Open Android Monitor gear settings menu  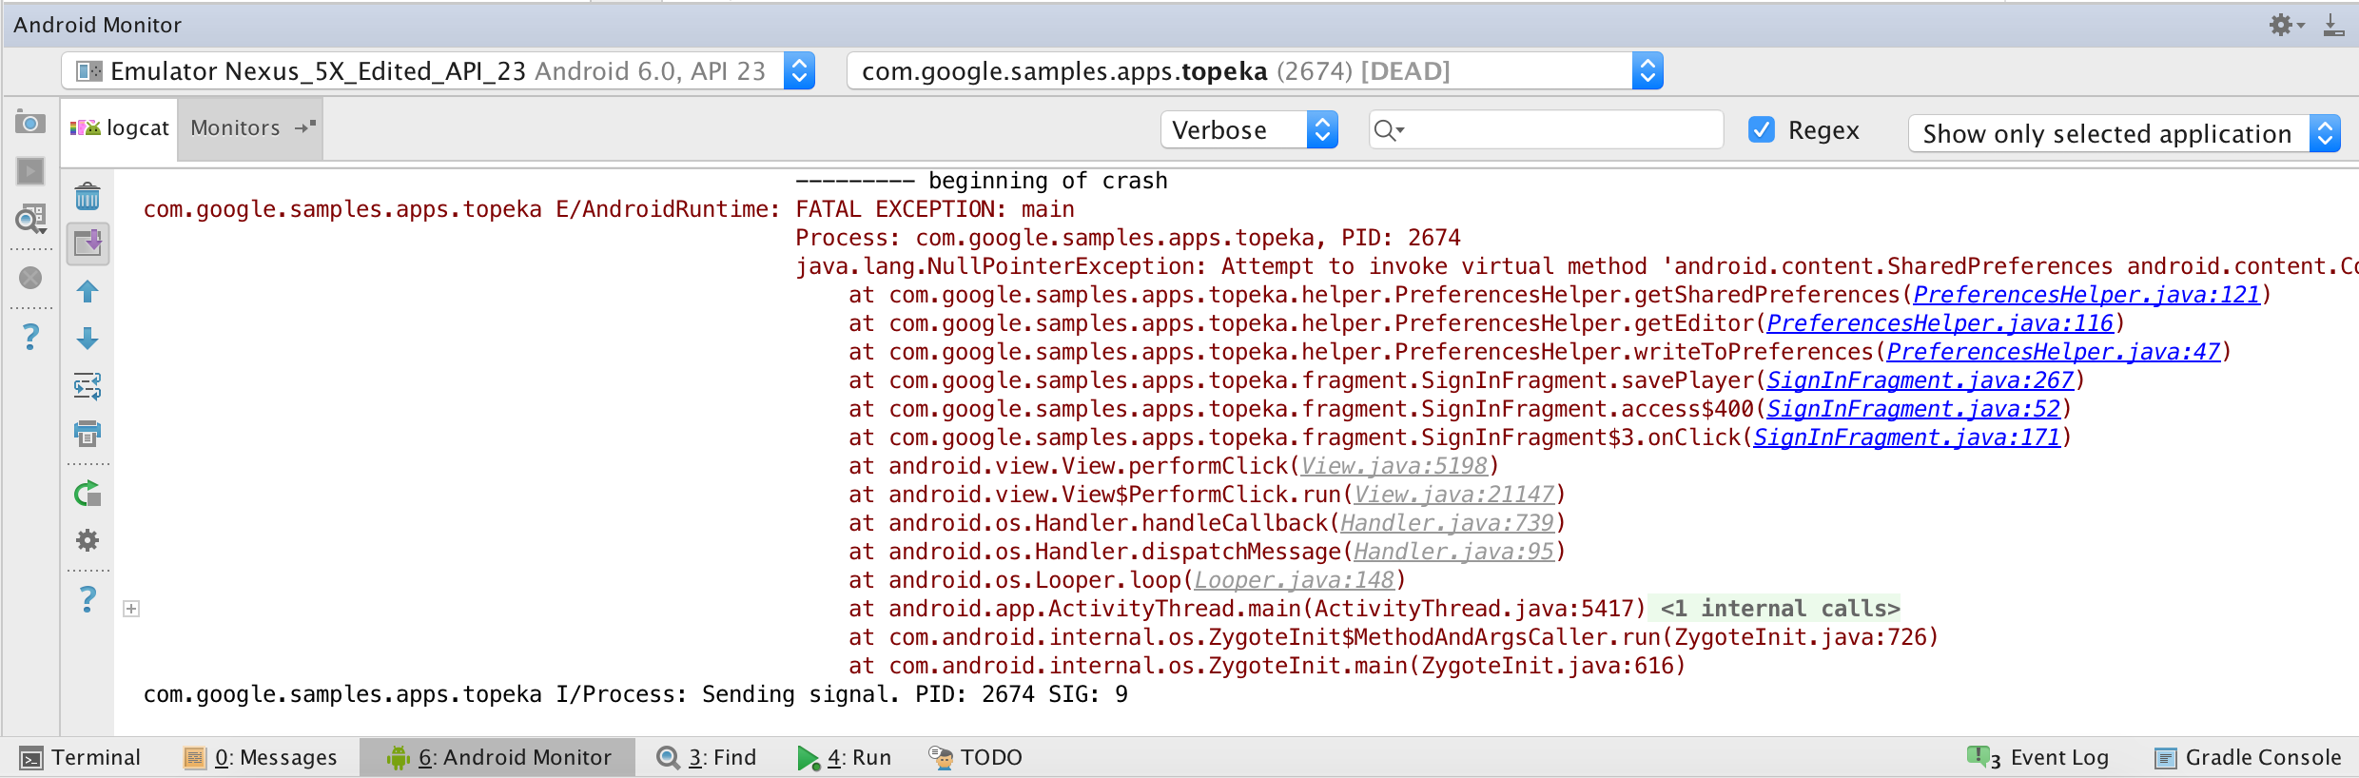tap(2286, 25)
